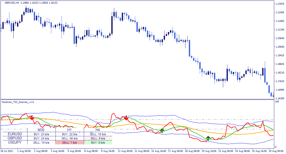The image size is (286, 154).
Task: Click the '2 Aug 08:00' time label
Action: pyautogui.click(x=41, y=151)
